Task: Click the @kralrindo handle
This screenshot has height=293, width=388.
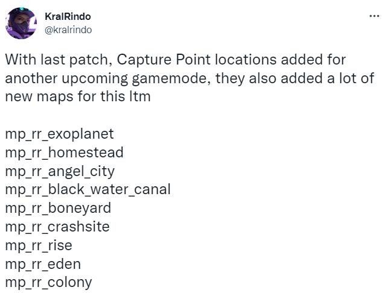Action: [69, 29]
